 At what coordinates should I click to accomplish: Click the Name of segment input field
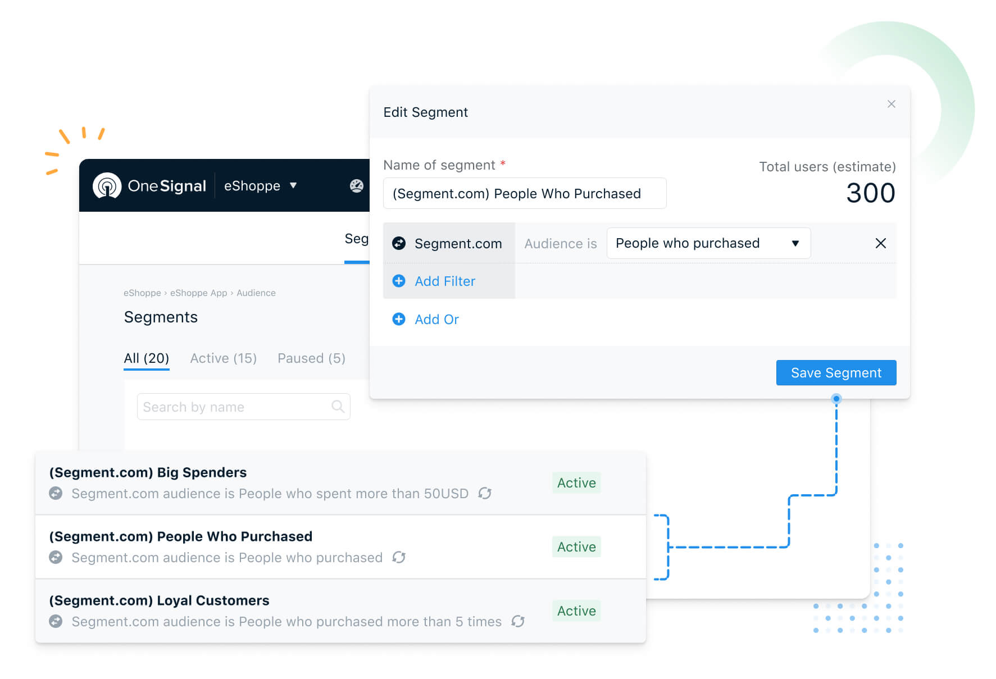point(525,193)
